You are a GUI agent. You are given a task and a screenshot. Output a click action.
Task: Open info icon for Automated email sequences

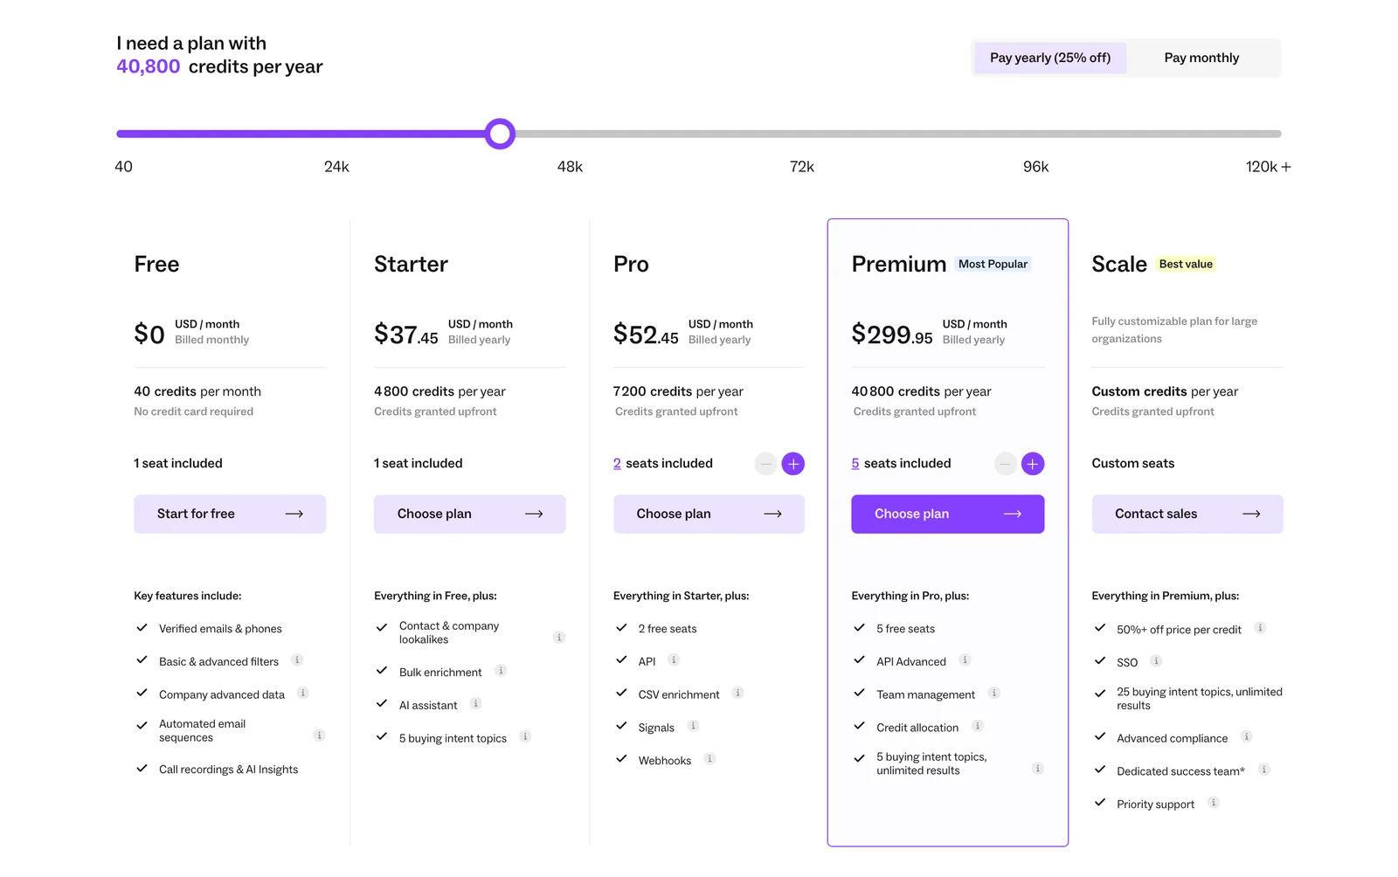click(319, 735)
